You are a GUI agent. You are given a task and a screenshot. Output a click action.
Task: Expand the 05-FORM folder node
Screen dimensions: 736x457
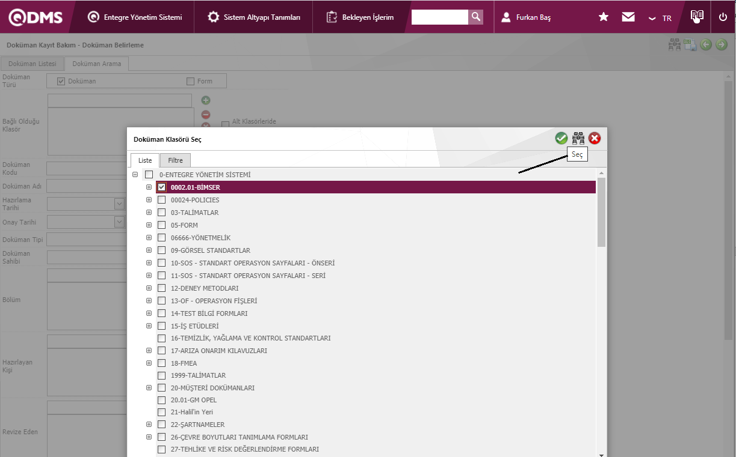[149, 225]
